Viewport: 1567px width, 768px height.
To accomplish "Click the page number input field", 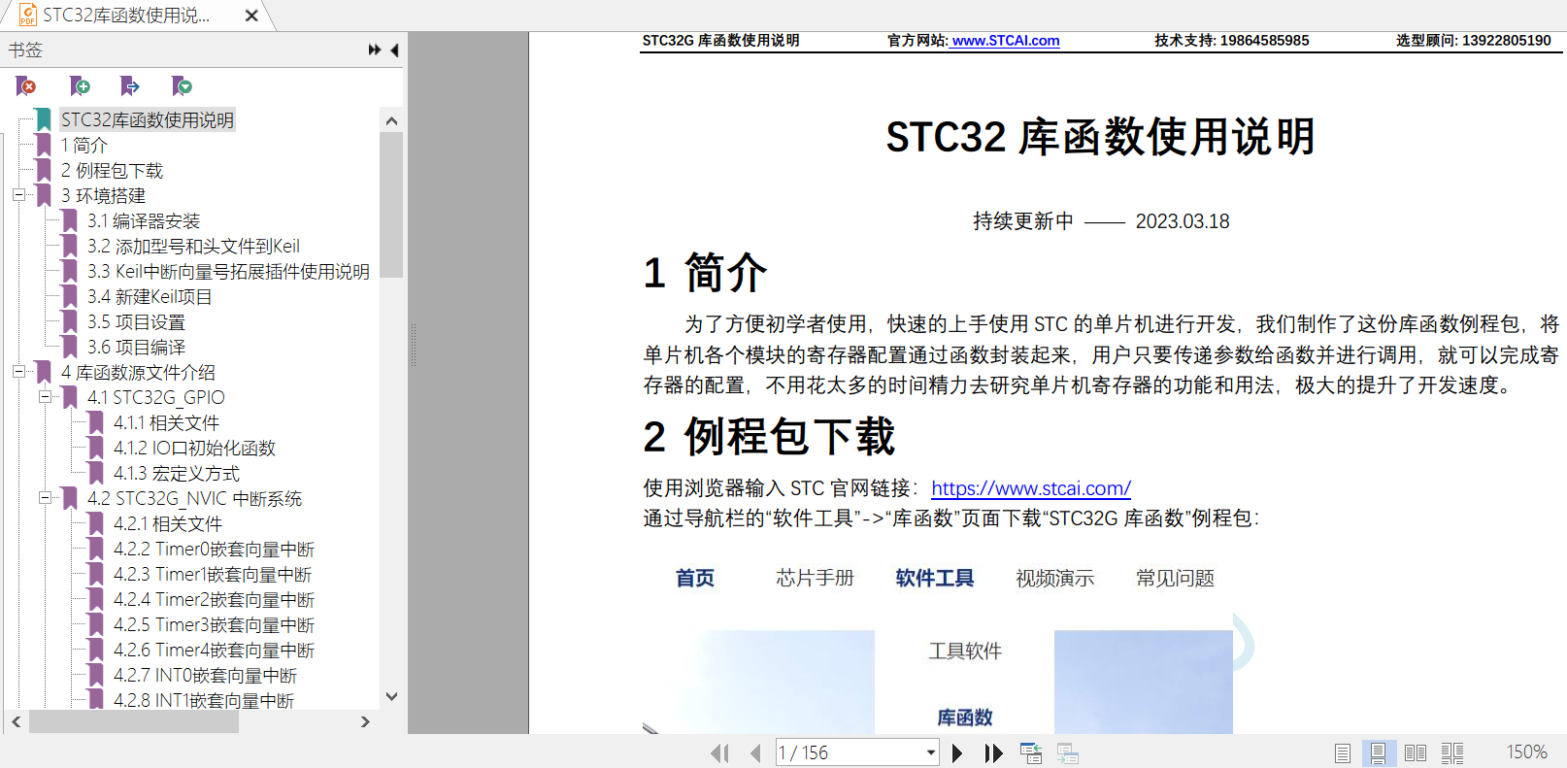I will 850,752.
